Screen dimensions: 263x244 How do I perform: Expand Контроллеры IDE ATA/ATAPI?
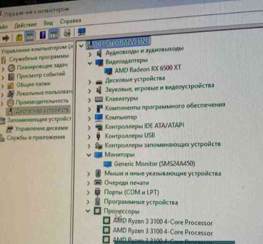click(x=89, y=128)
